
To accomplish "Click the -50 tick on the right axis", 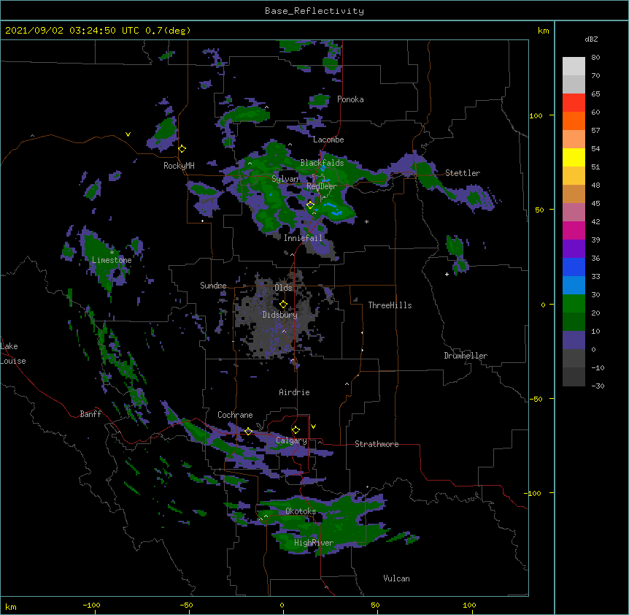I will pyautogui.click(x=536, y=399).
